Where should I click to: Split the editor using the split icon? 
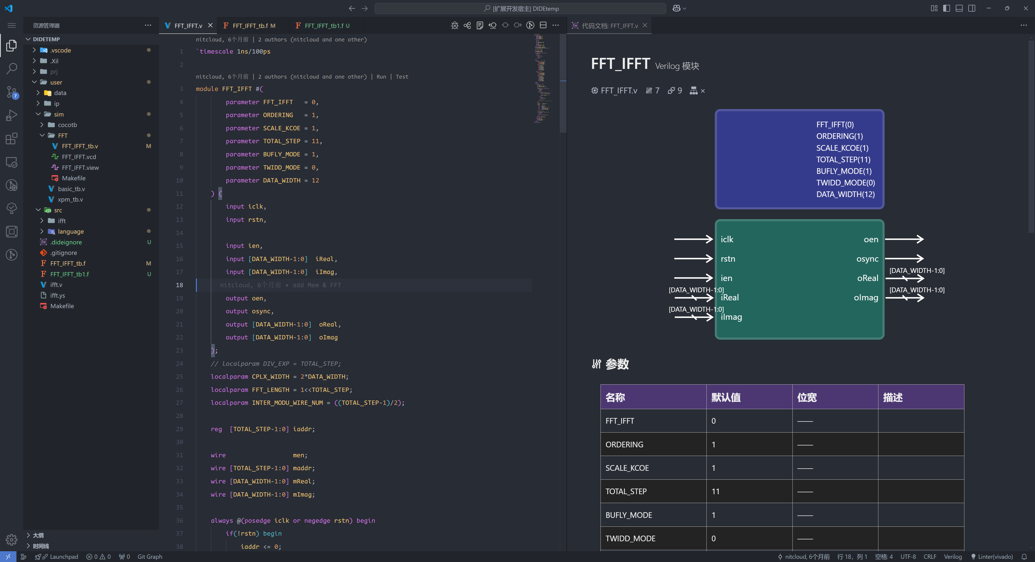[x=543, y=25]
